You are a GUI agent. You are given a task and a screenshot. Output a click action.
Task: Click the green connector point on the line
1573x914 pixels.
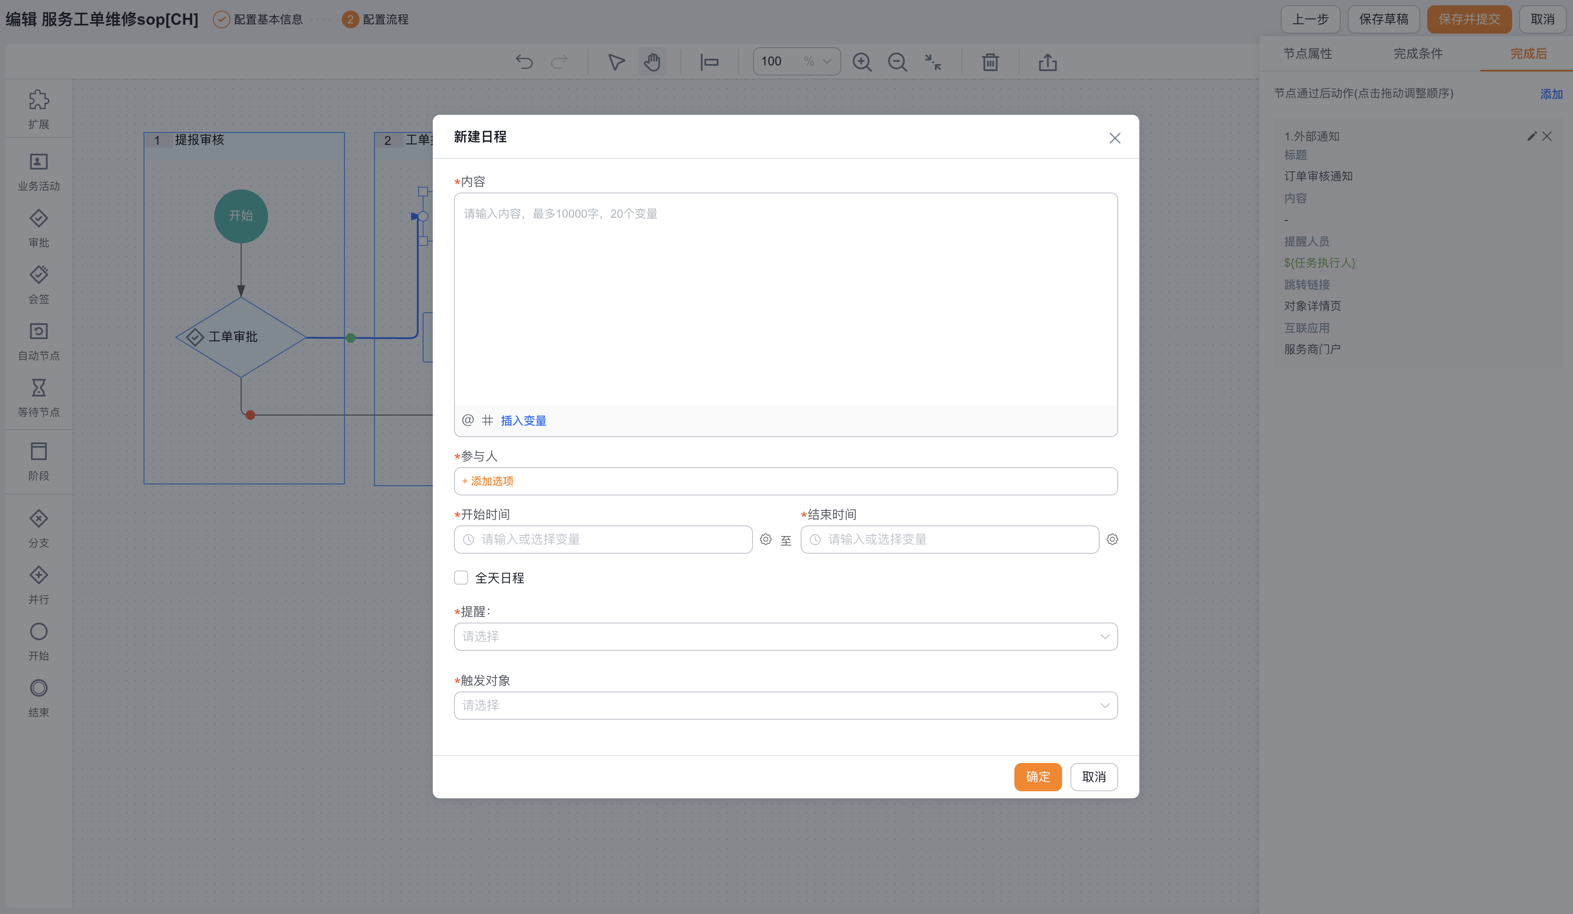pos(350,338)
